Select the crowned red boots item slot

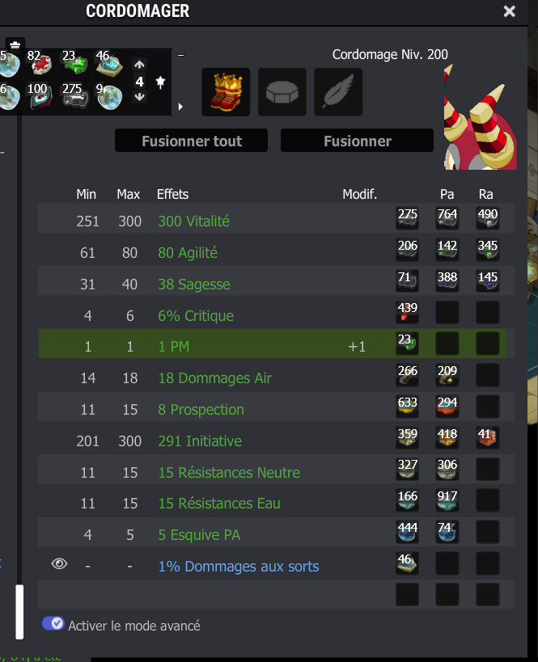(x=226, y=92)
